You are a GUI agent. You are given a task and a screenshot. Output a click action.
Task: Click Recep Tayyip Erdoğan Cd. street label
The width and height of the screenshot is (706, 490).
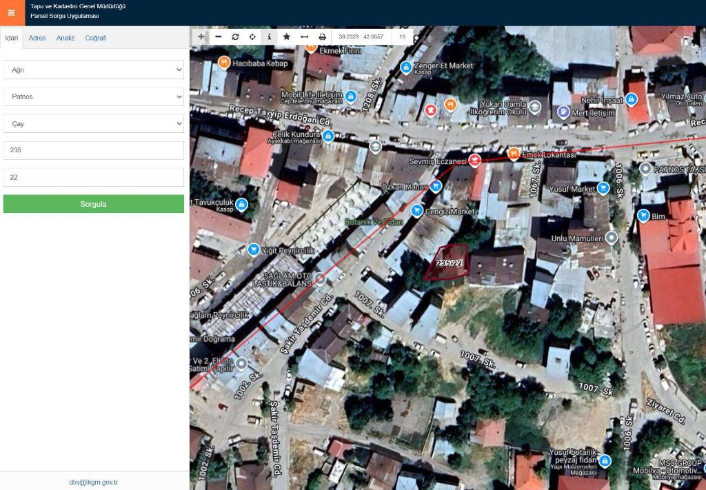(280, 115)
